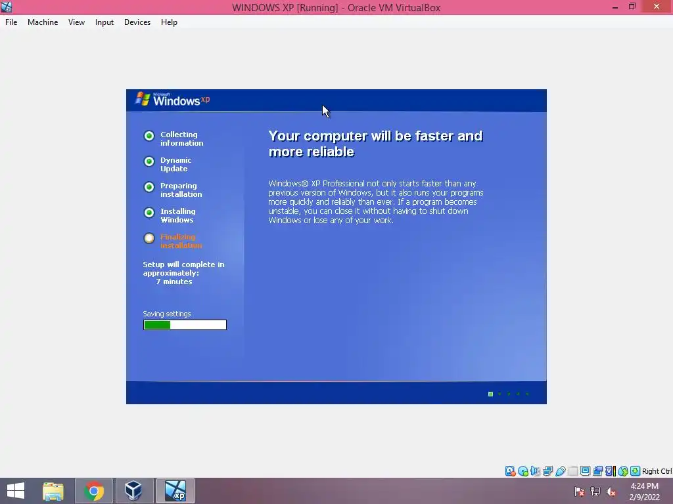Click the '7 minutes' remaining time text
673x504 pixels.
174,282
